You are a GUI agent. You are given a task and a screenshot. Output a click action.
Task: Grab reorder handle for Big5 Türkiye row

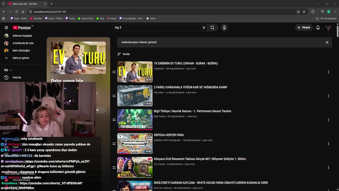click(x=114, y=120)
